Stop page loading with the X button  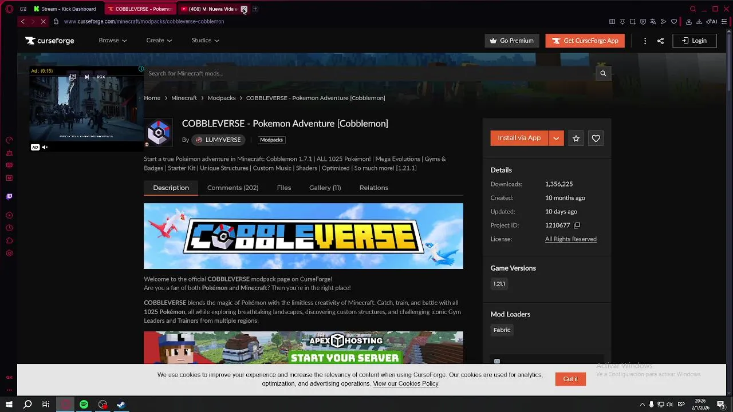pyautogui.click(x=43, y=22)
